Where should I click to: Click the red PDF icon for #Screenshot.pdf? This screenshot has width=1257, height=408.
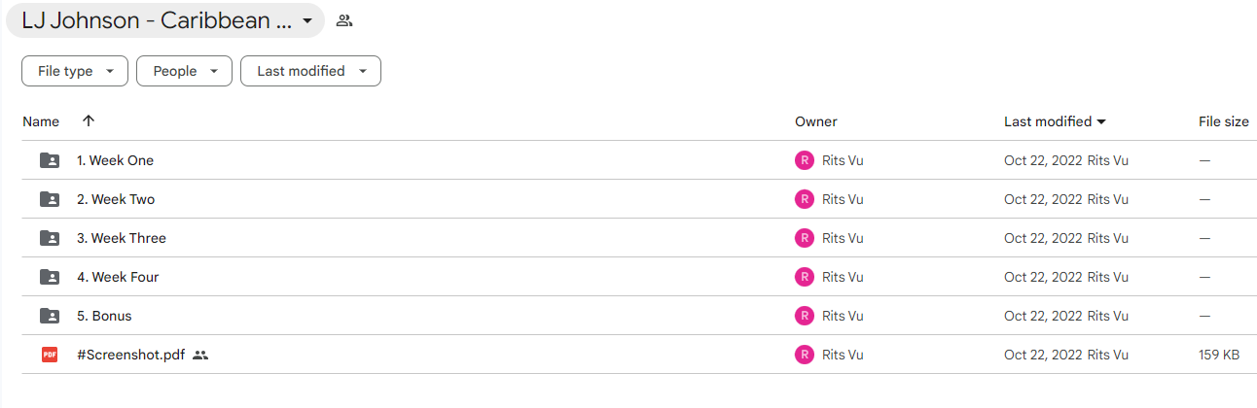[x=50, y=355]
